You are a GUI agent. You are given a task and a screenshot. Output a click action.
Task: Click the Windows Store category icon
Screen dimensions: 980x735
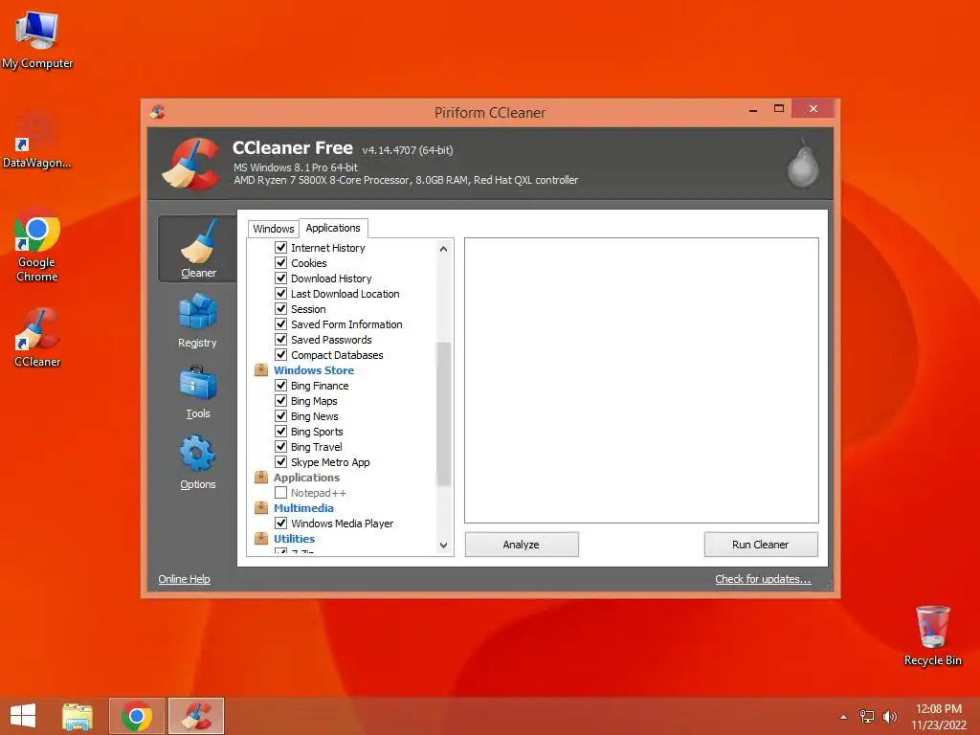coord(261,370)
